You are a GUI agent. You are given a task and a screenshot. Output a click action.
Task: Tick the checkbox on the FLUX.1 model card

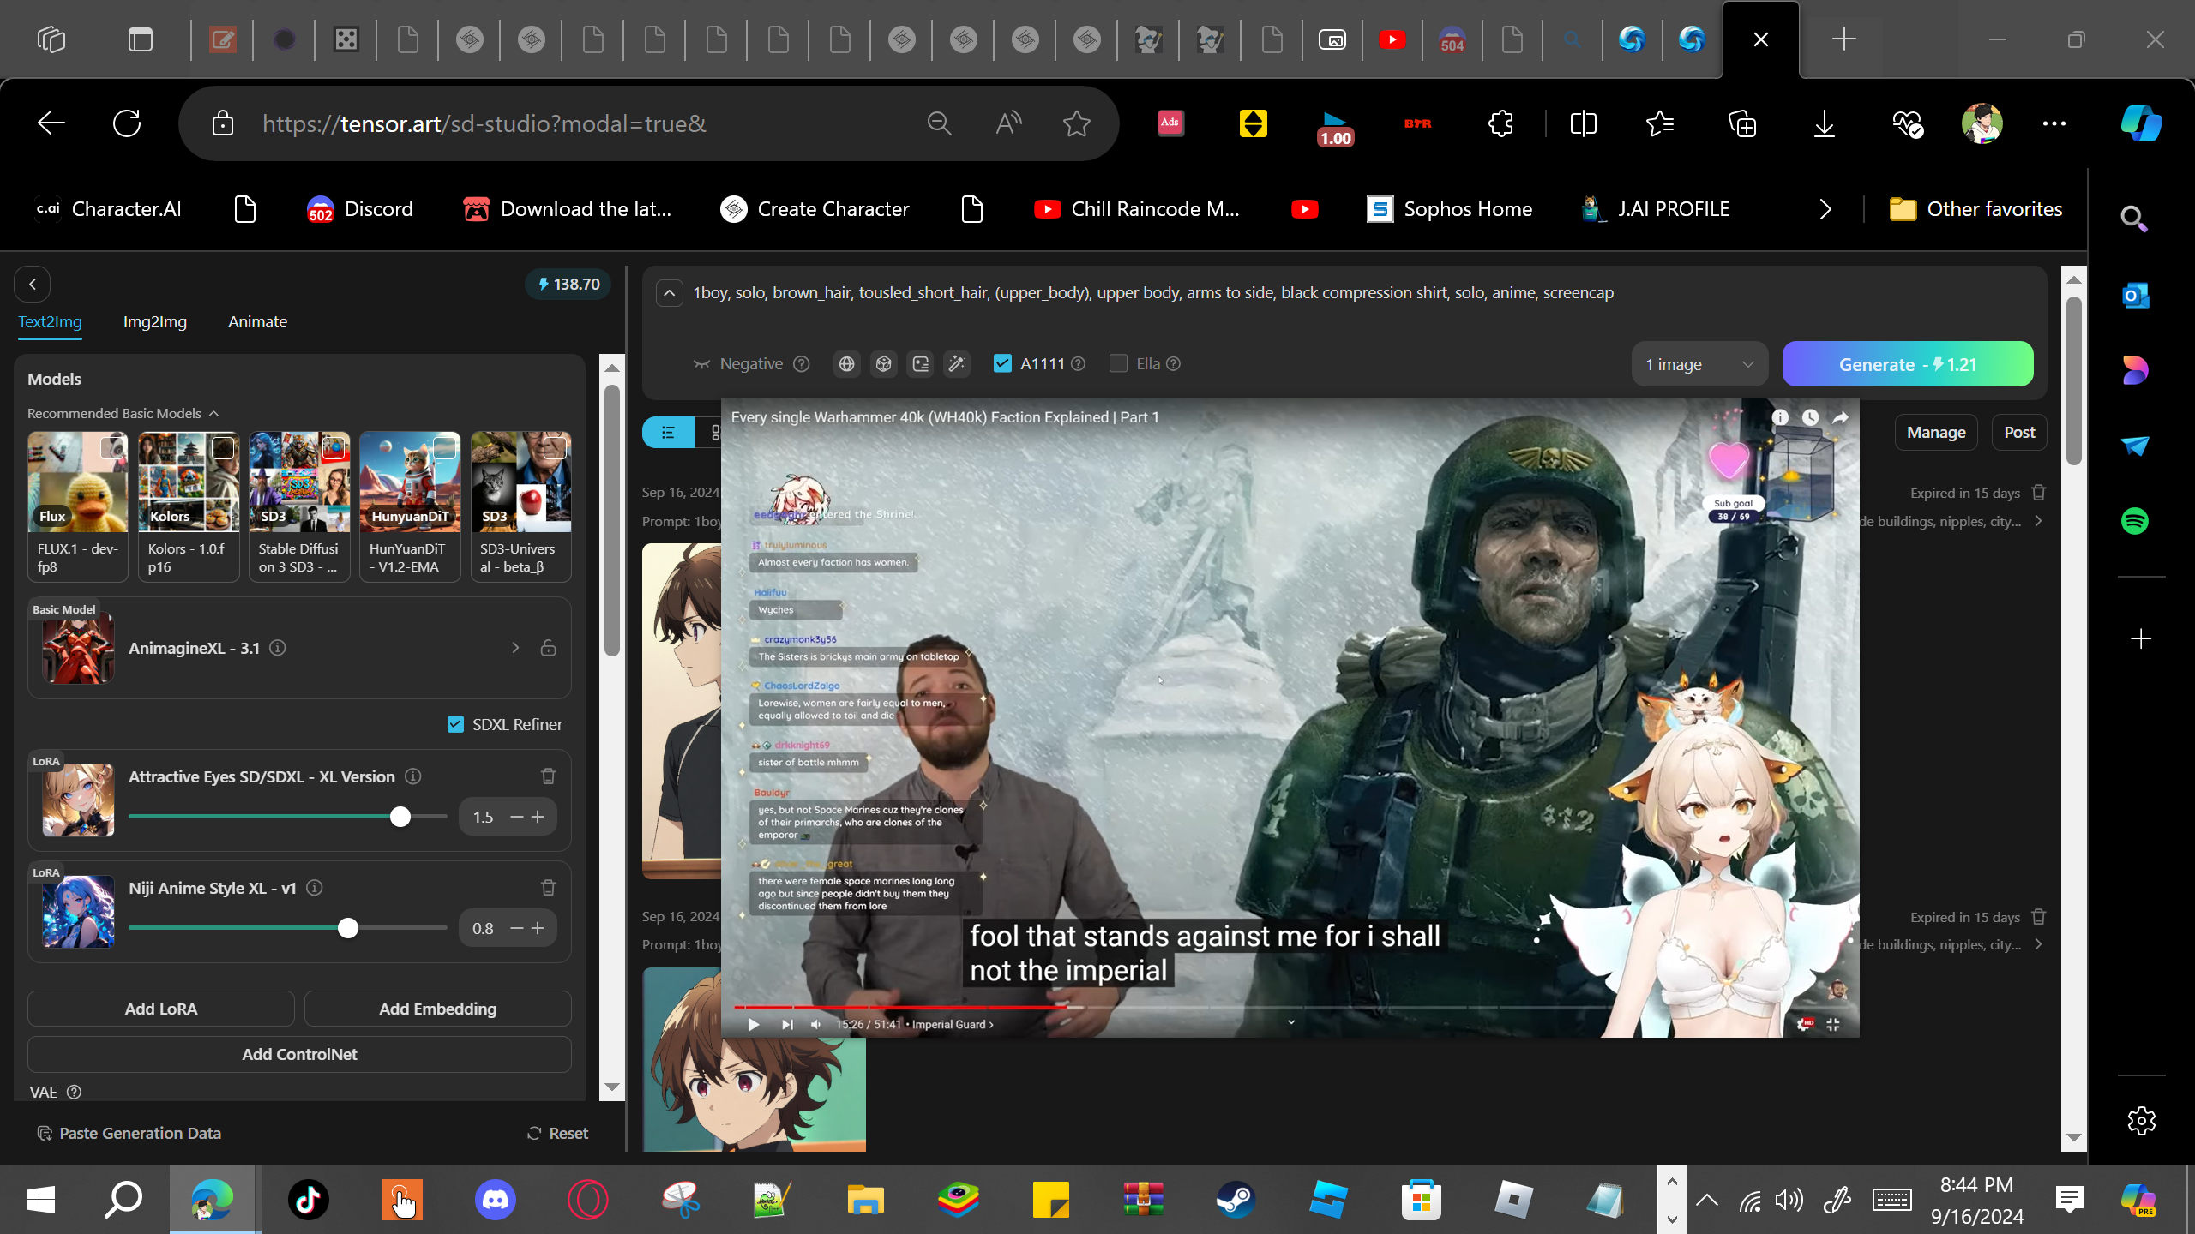(111, 447)
